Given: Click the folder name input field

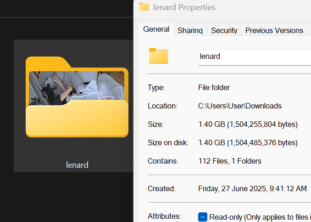Looking at the screenshot, I should 255,57.
